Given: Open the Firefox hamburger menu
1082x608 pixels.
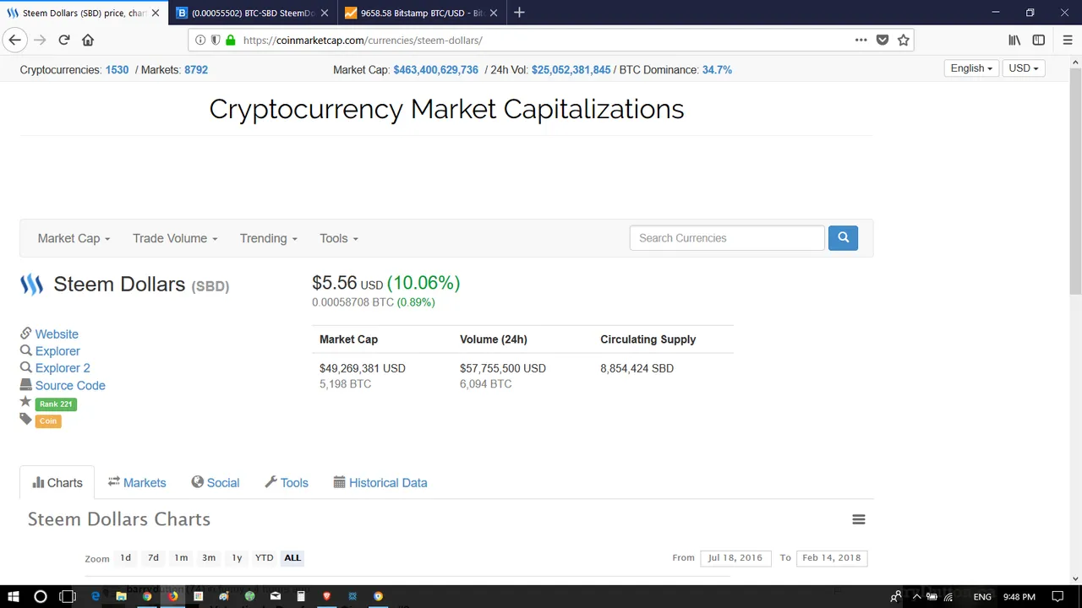Looking at the screenshot, I should (1068, 40).
